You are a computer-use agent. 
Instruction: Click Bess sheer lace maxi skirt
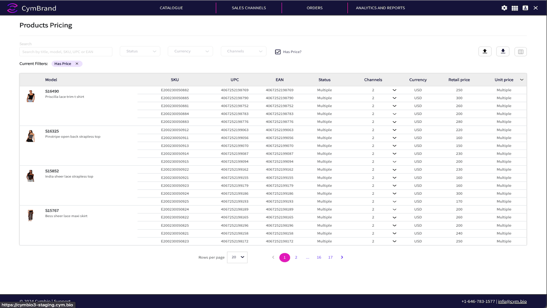(66, 216)
